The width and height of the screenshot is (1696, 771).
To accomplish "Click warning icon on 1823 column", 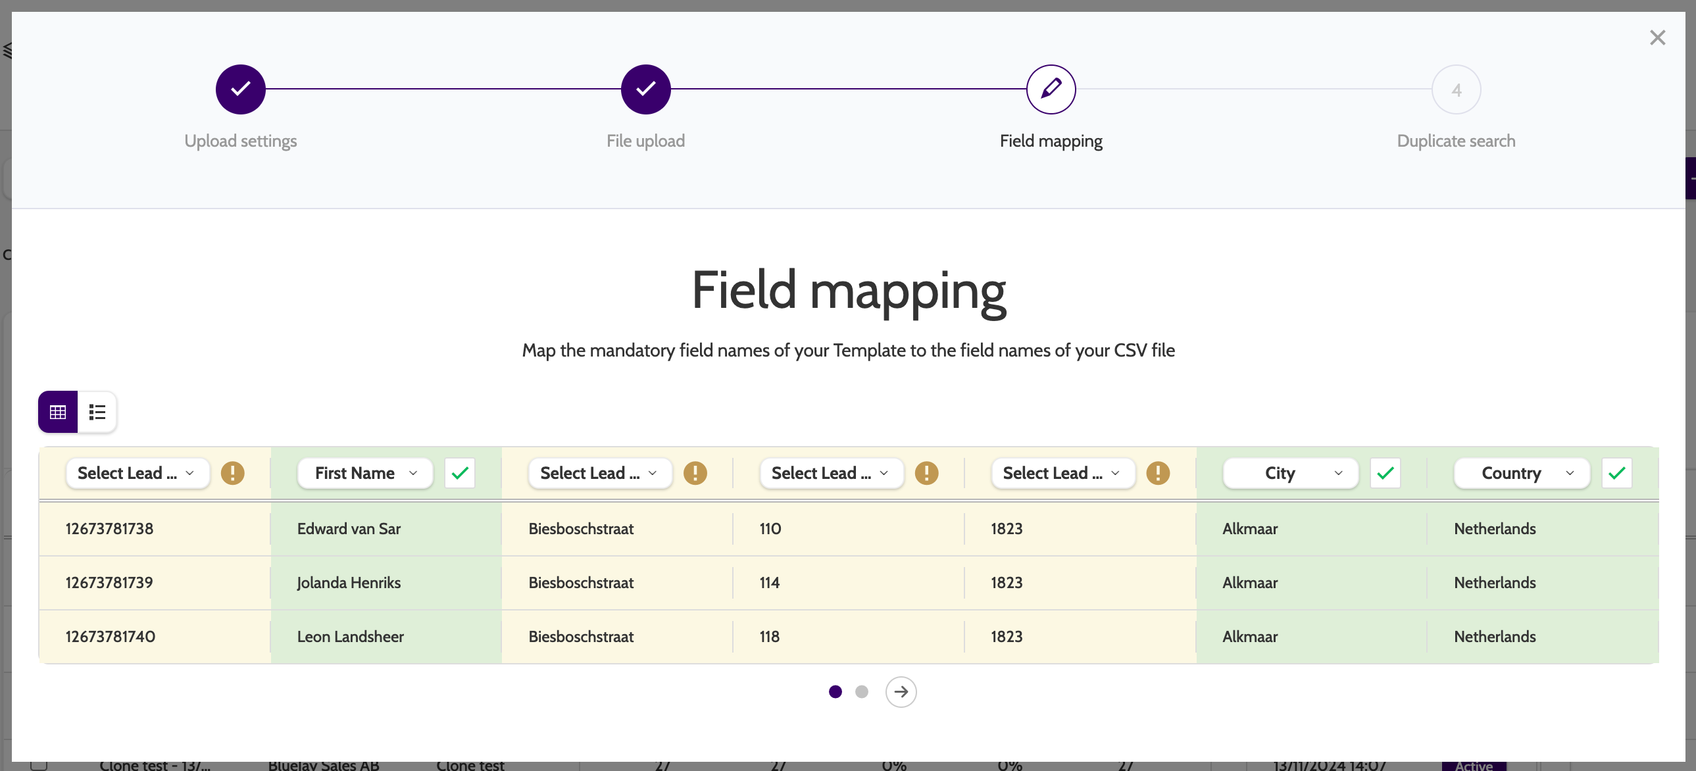I will tap(1157, 473).
